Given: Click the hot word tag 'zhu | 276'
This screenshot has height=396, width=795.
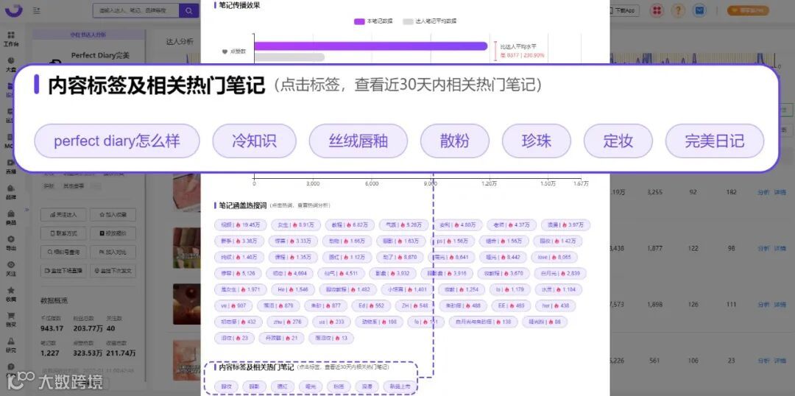Looking at the screenshot, I should click(x=287, y=322).
